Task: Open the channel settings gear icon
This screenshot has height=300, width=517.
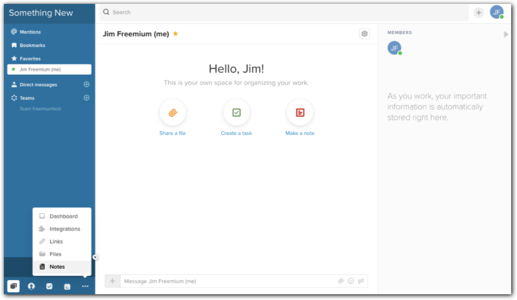Action: click(365, 33)
